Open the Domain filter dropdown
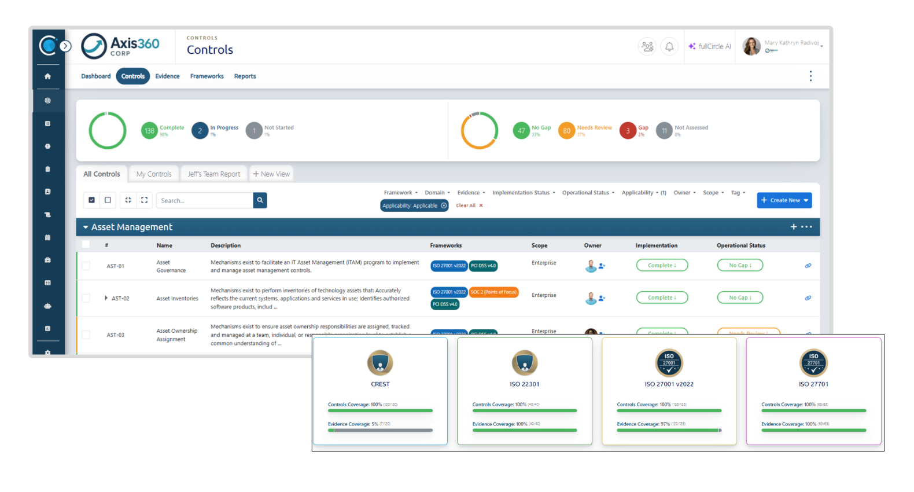The image size is (914, 492). tap(437, 193)
